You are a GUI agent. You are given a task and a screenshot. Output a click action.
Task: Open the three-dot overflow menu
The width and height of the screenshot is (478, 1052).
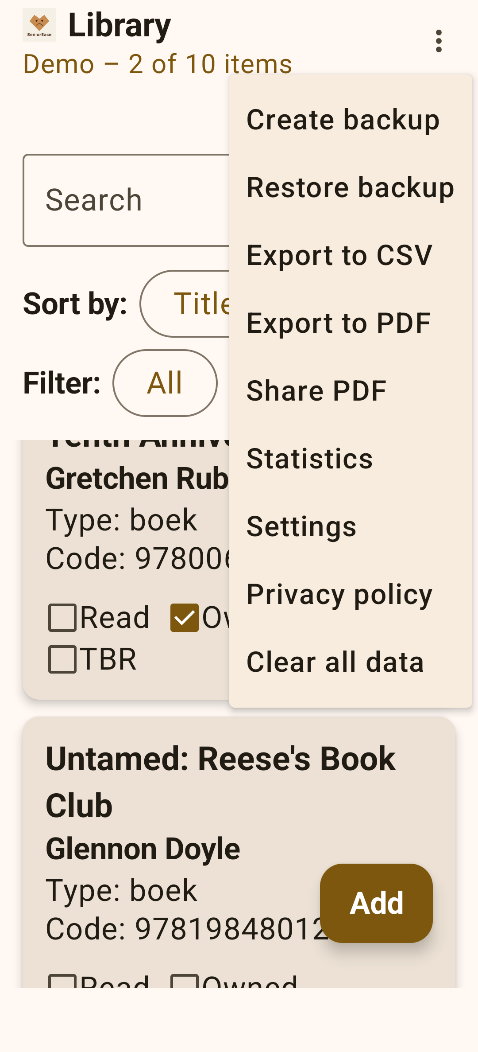(439, 41)
